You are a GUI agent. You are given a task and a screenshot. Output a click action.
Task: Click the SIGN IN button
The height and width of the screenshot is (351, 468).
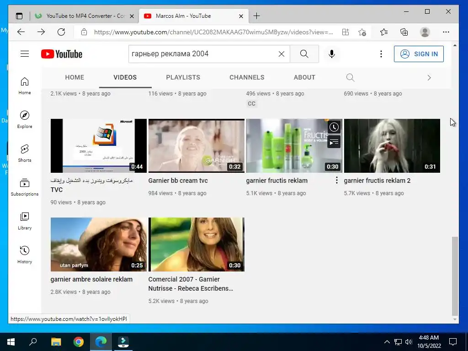[419, 54]
